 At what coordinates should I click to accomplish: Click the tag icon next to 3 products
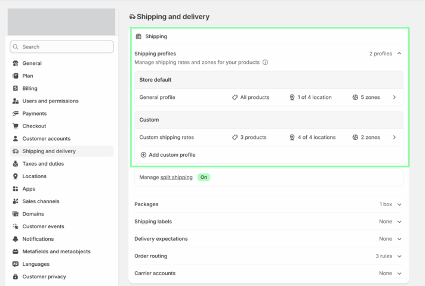[235, 138]
